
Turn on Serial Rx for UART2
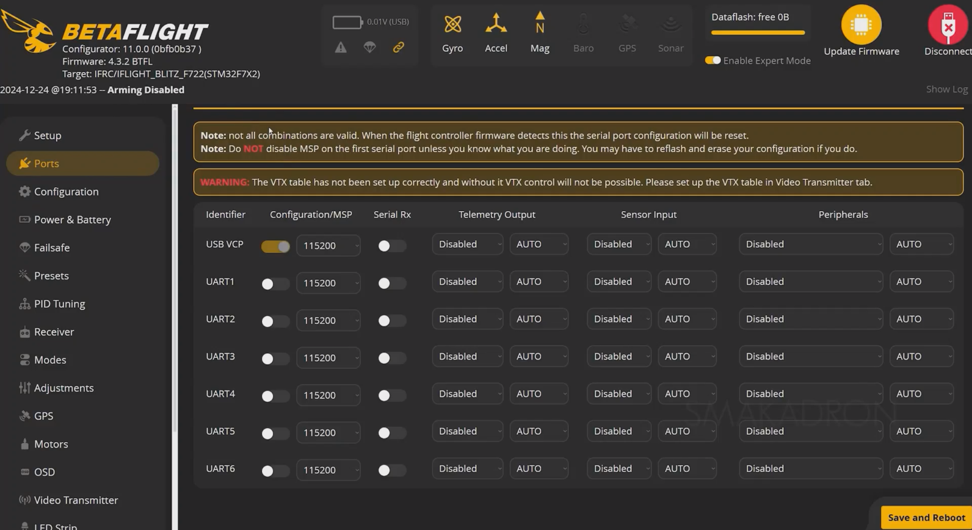click(x=391, y=321)
